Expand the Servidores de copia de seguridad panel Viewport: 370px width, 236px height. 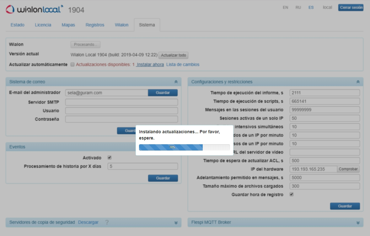pyautogui.click(x=177, y=222)
